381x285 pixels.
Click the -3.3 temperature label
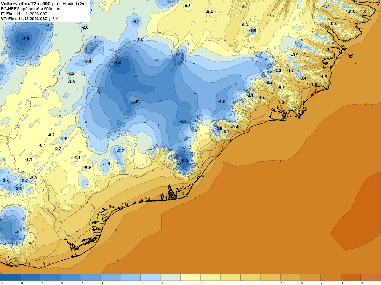click(139, 40)
